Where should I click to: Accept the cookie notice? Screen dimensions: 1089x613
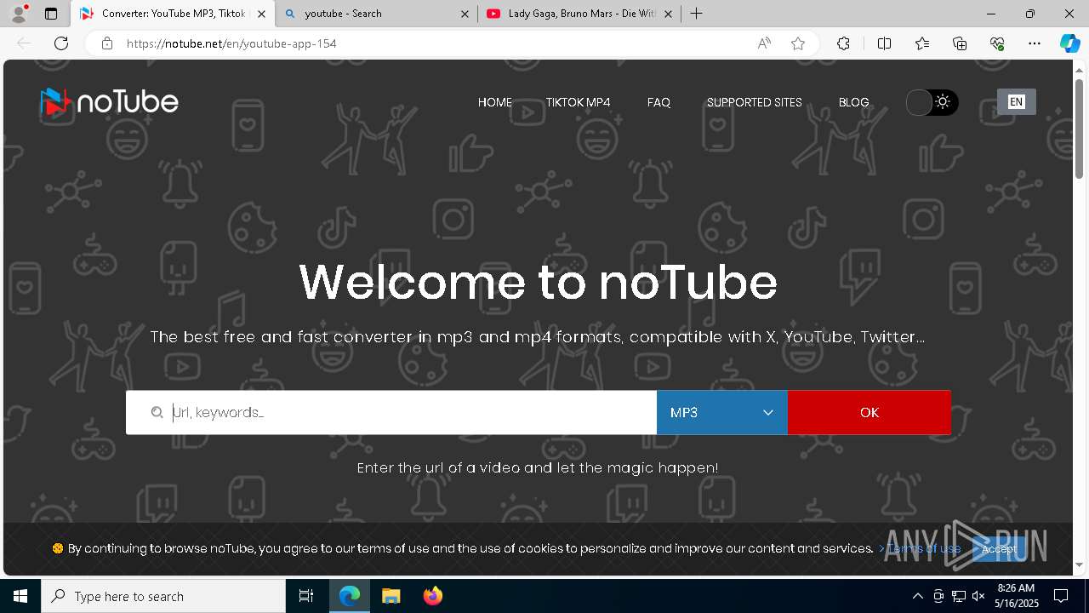pyautogui.click(x=999, y=549)
